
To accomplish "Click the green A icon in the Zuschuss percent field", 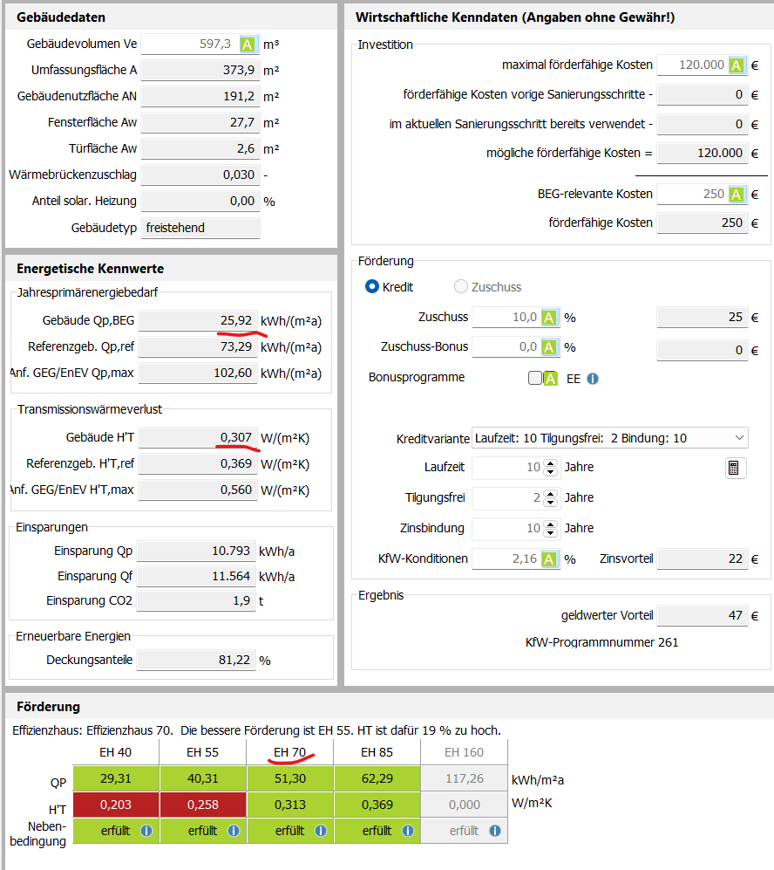I will coord(548,318).
